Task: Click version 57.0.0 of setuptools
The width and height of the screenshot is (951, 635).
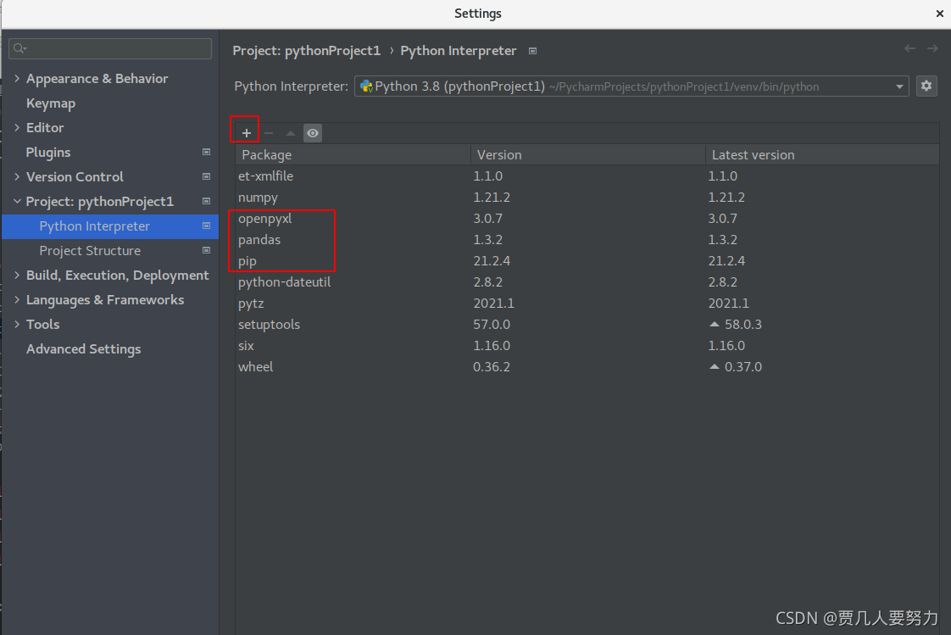Action: 492,325
